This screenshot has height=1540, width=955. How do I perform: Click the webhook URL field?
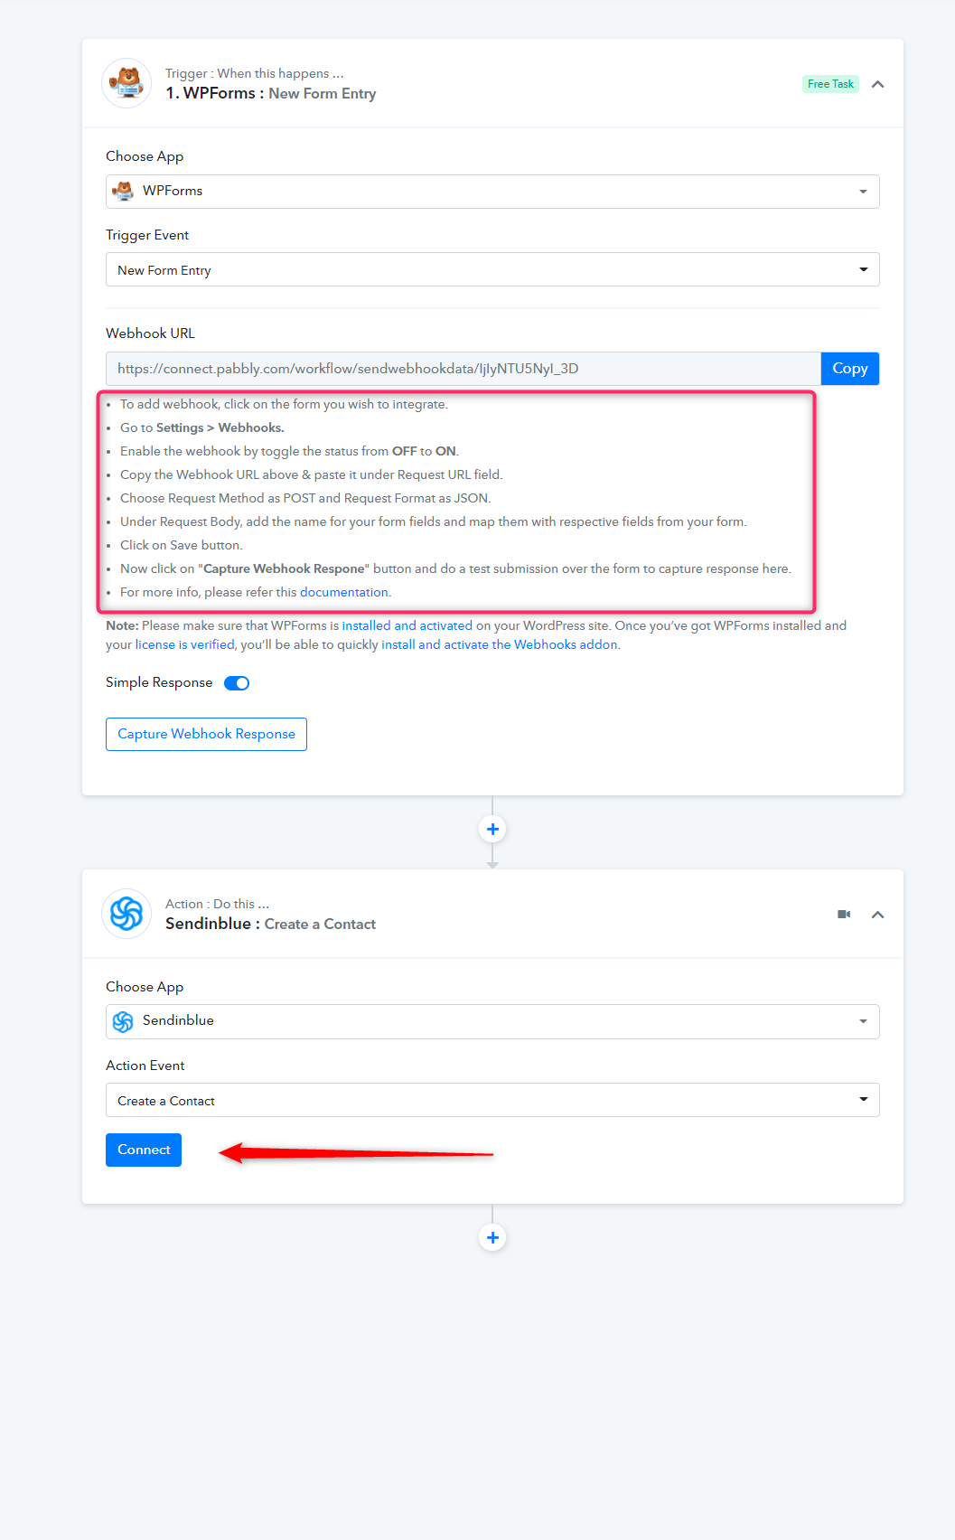pos(463,369)
